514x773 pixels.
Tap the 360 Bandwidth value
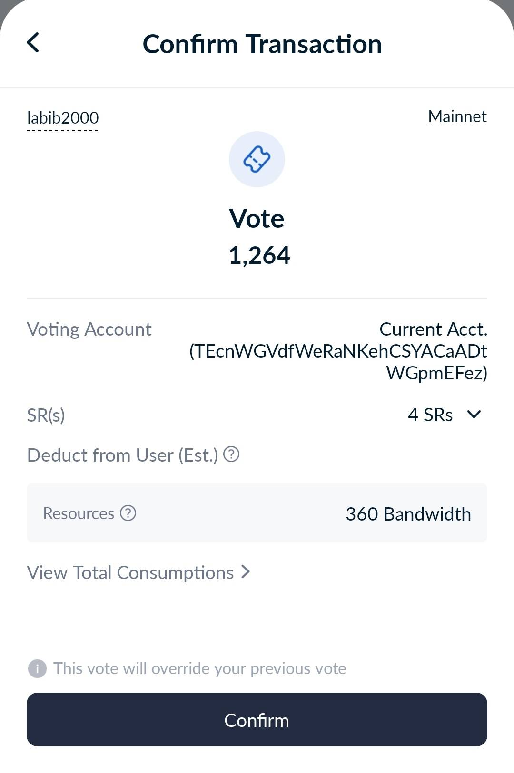(408, 514)
